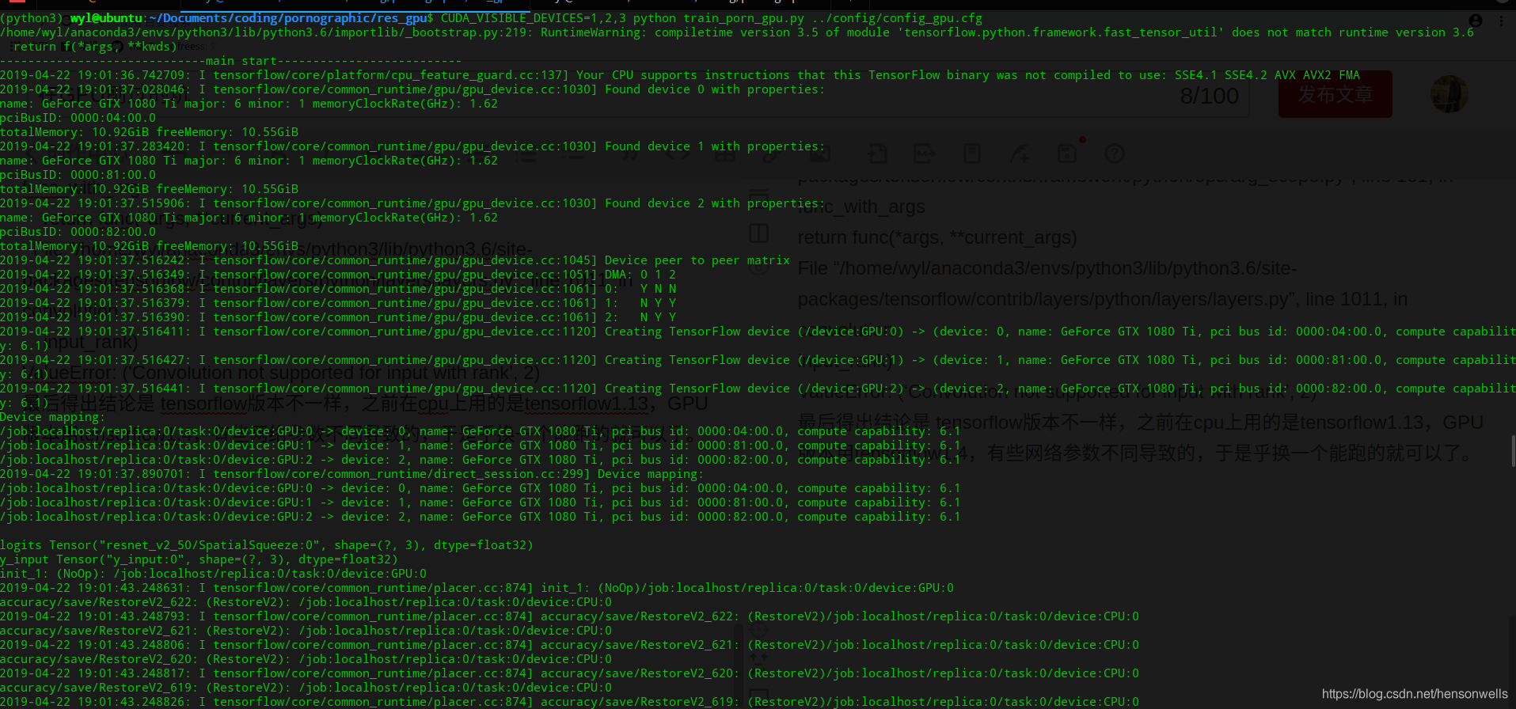Click the template page icon in editor toolbar
The height and width of the screenshot is (709, 1516).
click(x=972, y=154)
